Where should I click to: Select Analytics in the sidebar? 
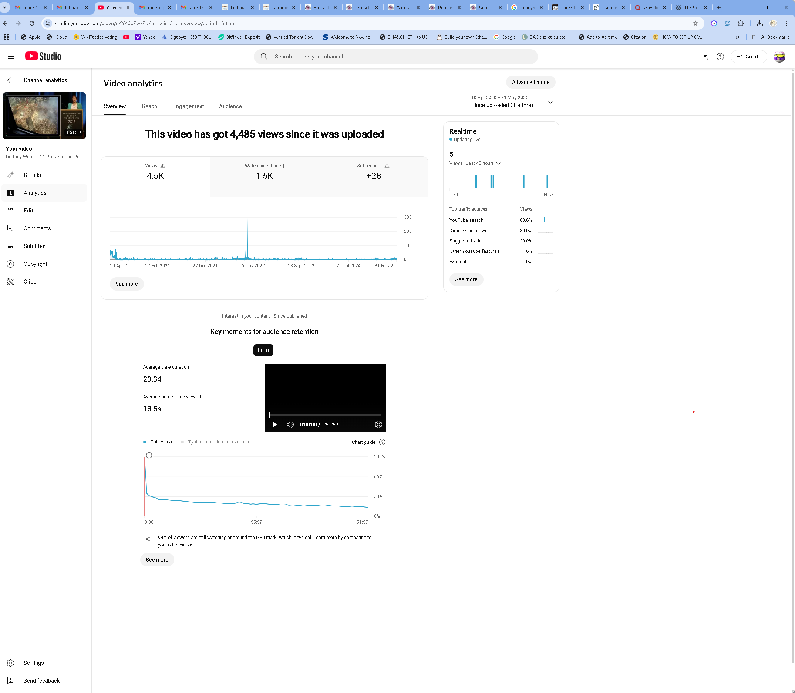click(44, 192)
